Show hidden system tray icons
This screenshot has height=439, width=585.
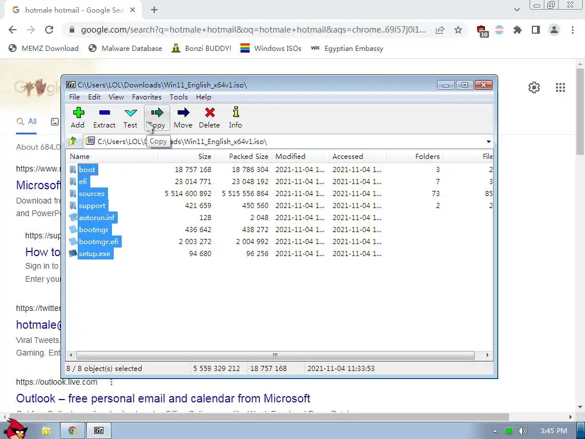495,431
